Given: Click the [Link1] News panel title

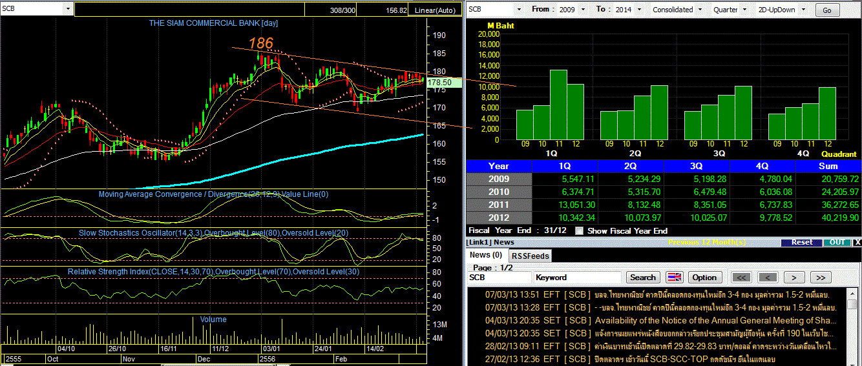Looking at the screenshot, I should point(491,242).
